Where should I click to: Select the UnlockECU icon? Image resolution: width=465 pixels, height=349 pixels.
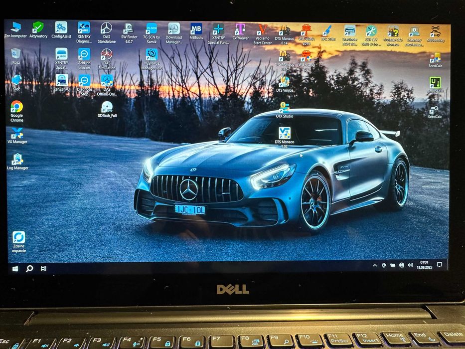point(435,85)
